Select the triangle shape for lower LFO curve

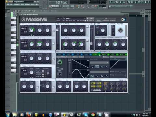click(x=107, y=76)
